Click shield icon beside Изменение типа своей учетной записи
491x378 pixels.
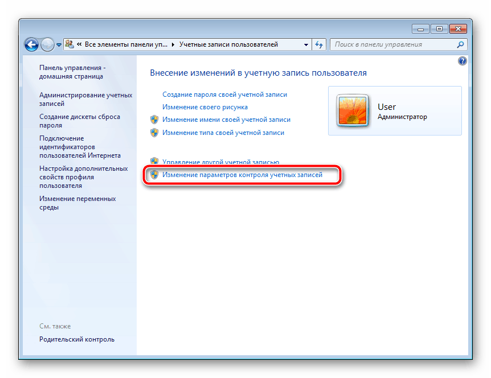154,133
